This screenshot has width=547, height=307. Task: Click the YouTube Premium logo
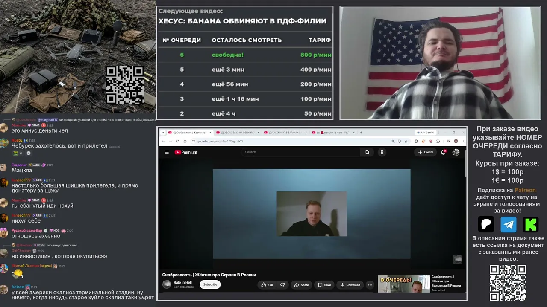(186, 152)
